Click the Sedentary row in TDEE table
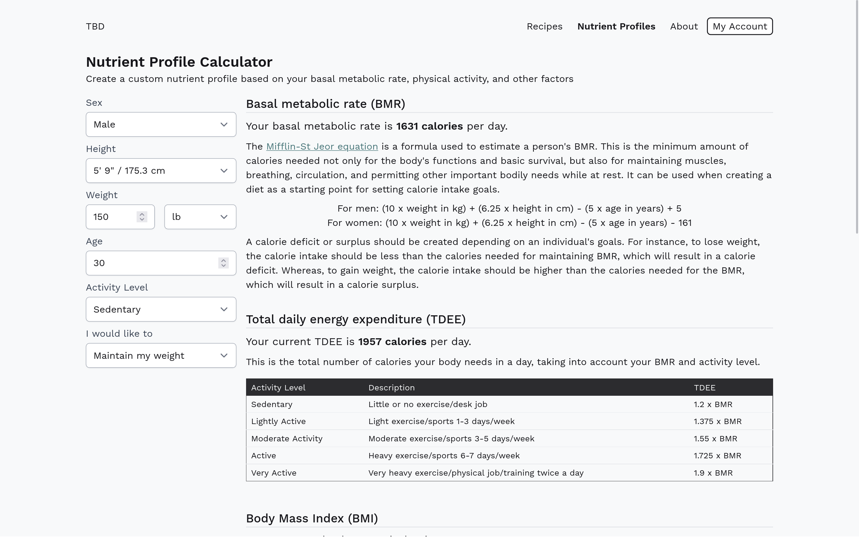The width and height of the screenshot is (859, 537). click(509, 404)
